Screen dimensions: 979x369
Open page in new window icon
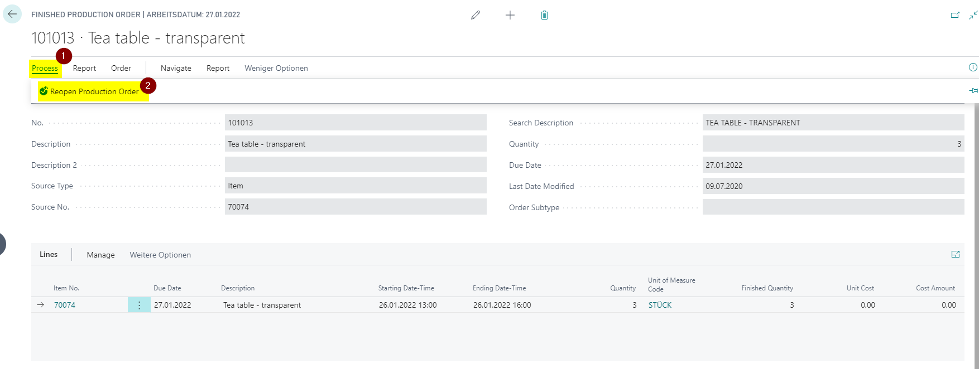[x=955, y=15]
